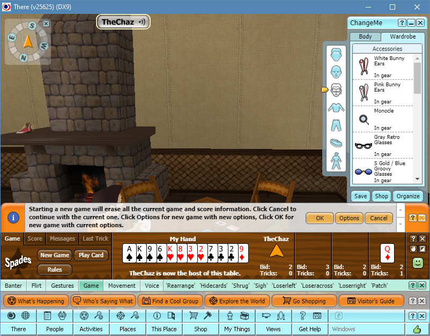
Task: Select the Pants category in the wardrobe panel
Action: point(336,125)
